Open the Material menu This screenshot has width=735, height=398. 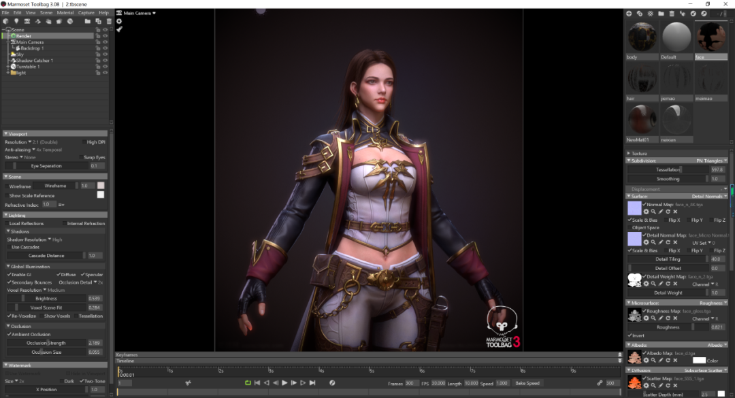pyautogui.click(x=65, y=13)
